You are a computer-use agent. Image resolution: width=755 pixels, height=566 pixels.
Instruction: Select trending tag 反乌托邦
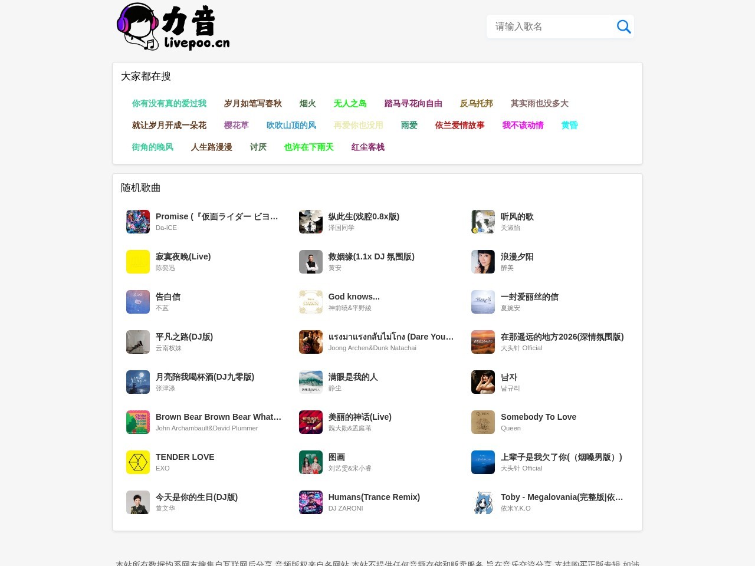477,103
